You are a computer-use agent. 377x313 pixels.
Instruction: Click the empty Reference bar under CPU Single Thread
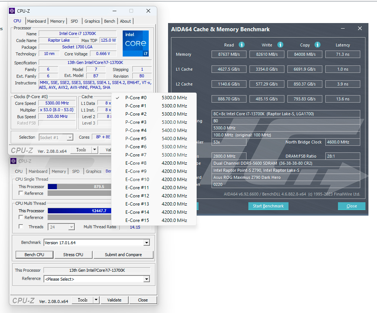coord(79,193)
